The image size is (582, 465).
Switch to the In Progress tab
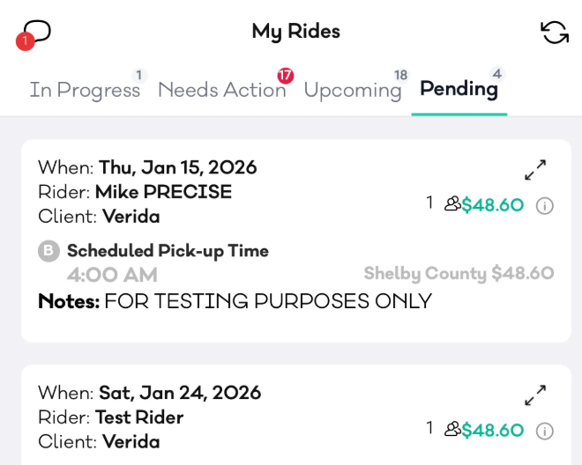[85, 90]
